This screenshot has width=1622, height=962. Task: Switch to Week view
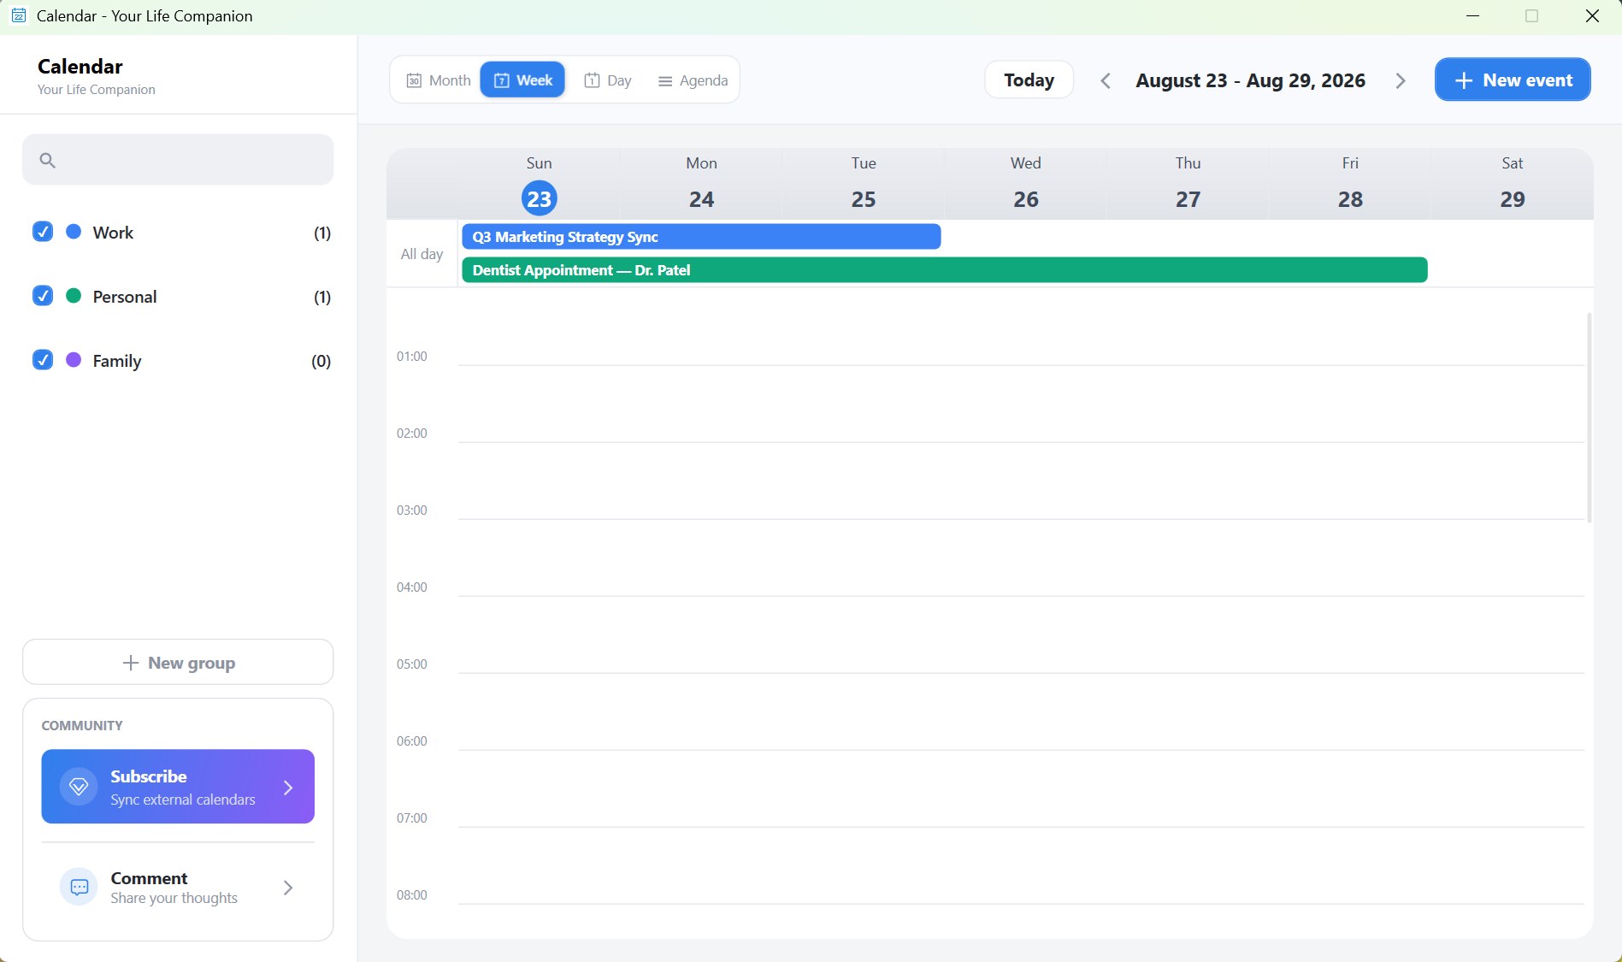click(522, 80)
